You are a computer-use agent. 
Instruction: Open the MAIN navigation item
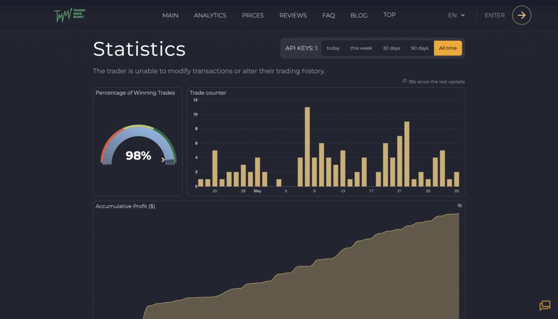(170, 15)
